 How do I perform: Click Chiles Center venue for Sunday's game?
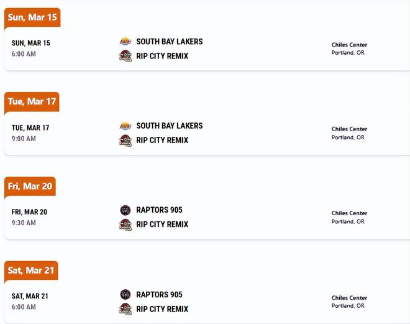(x=349, y=45)
